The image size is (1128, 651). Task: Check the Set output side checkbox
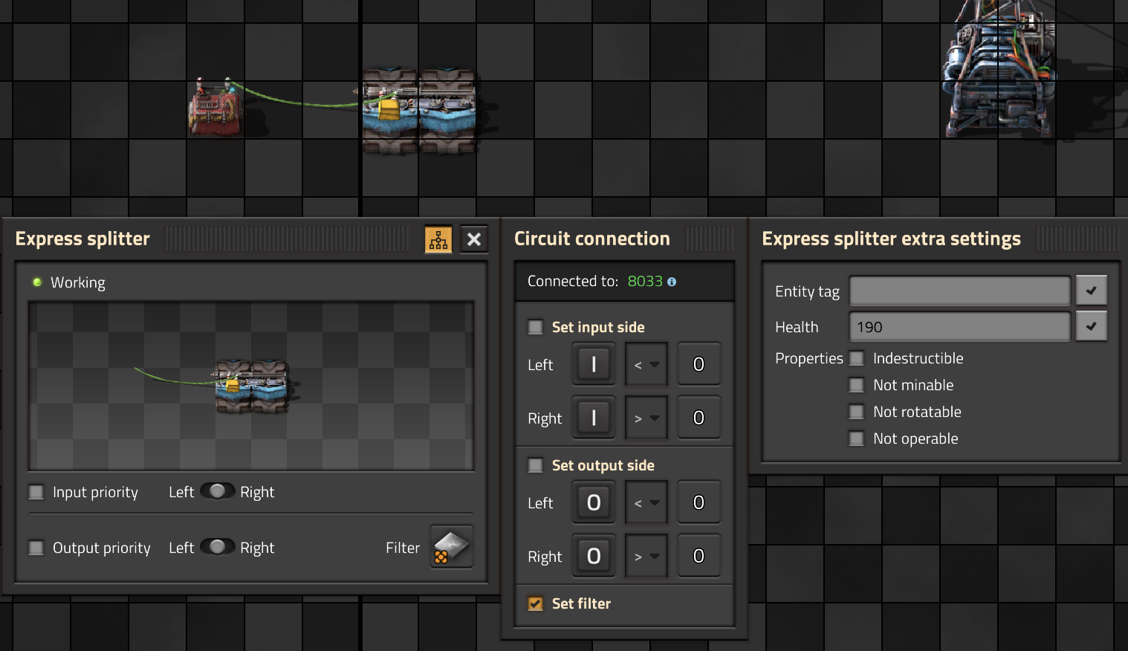point(535,465)
